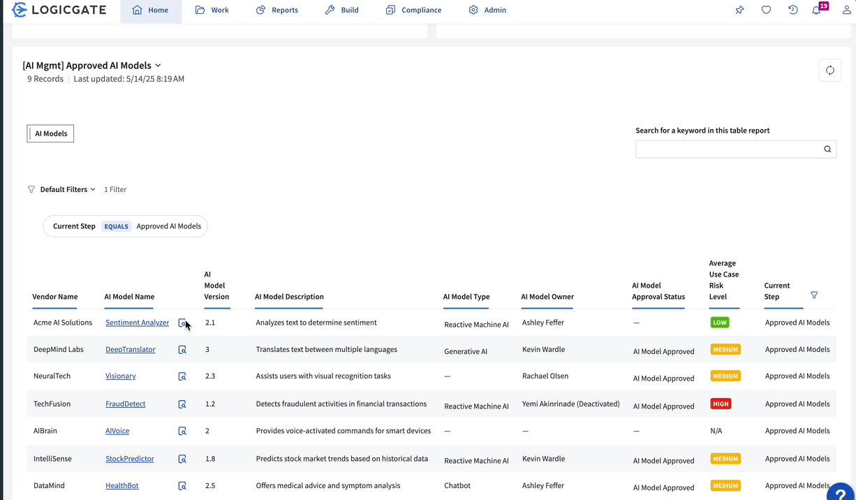Open the pinned items icon
The image size is (856, 500).
[739, 10]
